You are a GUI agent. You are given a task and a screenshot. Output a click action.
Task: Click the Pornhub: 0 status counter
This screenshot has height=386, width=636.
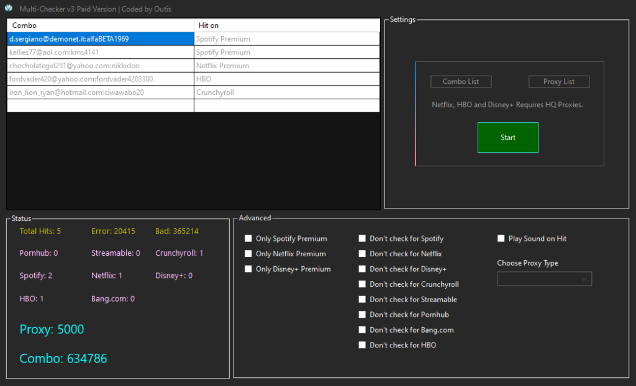[x=39, y=253]
